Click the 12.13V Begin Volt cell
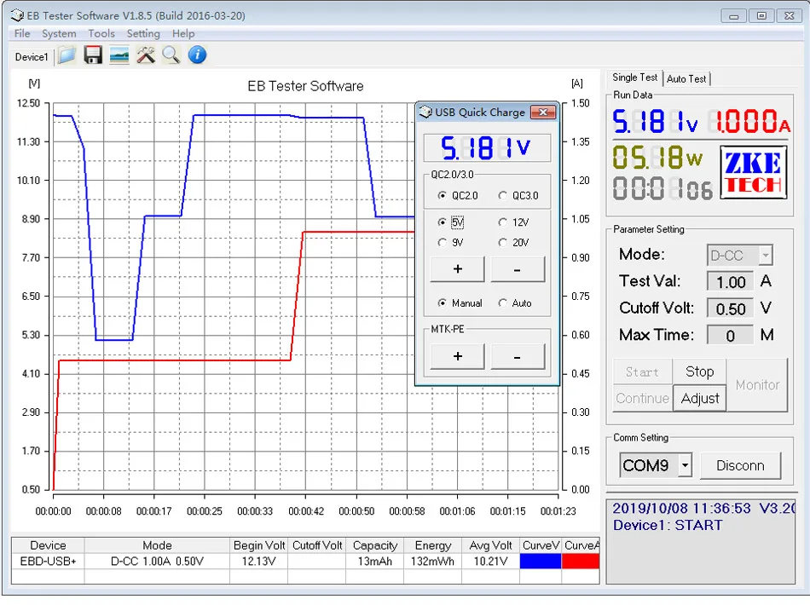The height and width of the screenshot is (605, 810). (x=258, y=562)
